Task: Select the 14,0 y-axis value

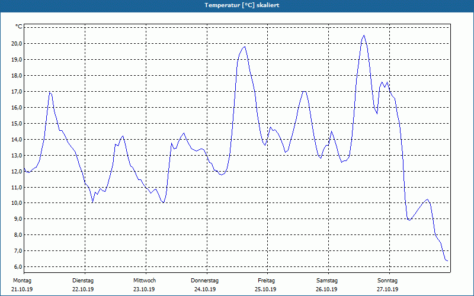Action: [17, 140]
